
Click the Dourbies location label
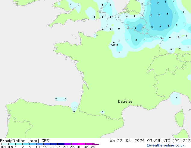(x=125, y=101)
